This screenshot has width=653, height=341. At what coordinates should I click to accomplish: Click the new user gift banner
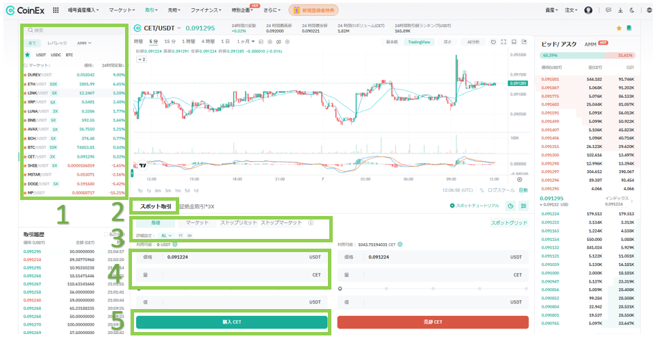click(313, 10)
